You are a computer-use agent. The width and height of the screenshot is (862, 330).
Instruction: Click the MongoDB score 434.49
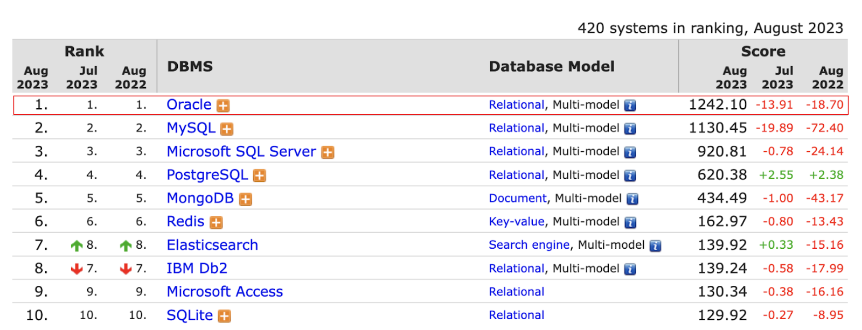pyautogui.click(x=722, y=198)
